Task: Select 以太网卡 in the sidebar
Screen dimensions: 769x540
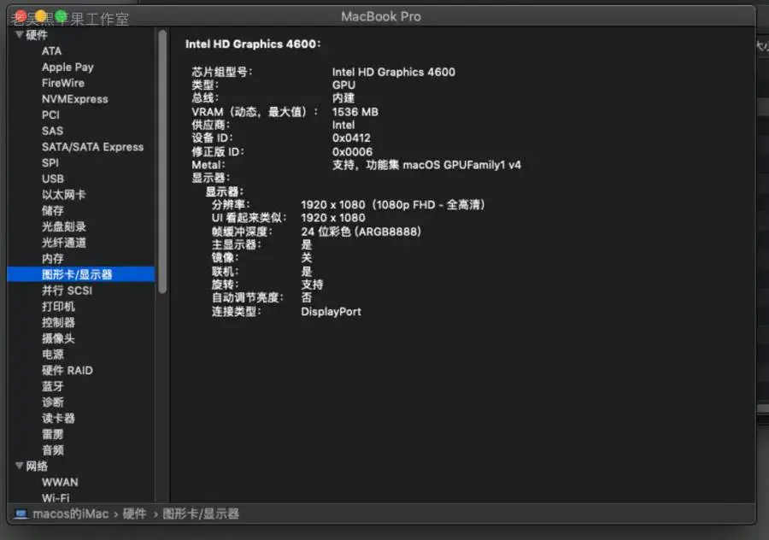Action: (x=64, y=195)
